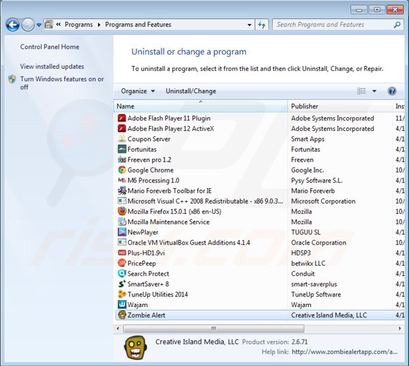Select the Zombie Alert list icon
The image size is (409, 366).
122,315
